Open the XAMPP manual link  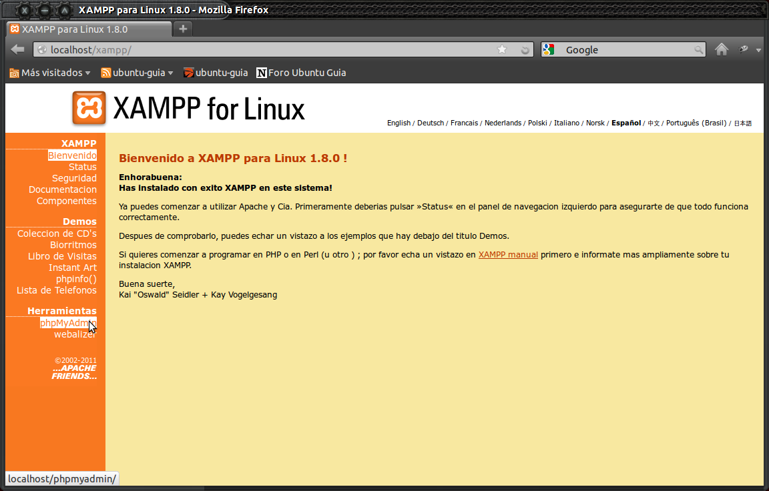pyautogui.click(x=508, y=254)
